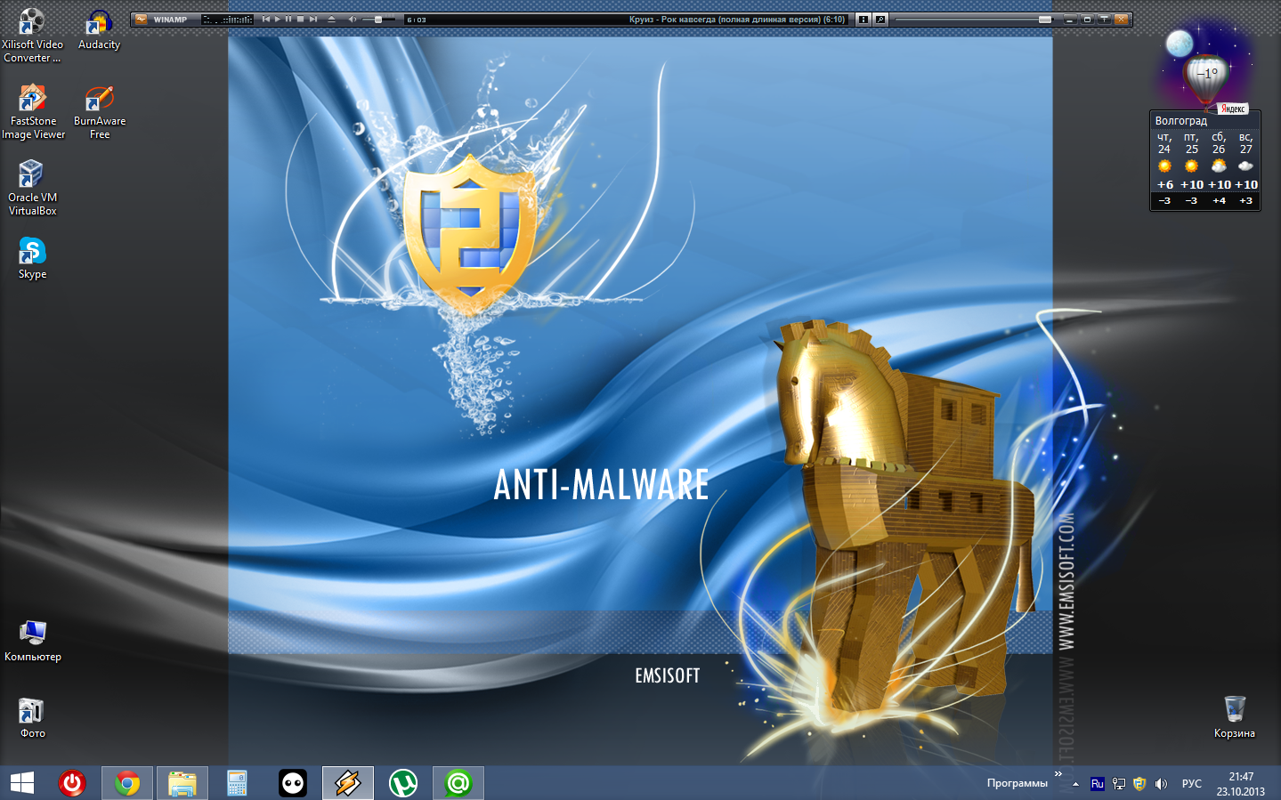Click the system volume tray icon
The height and width of the screenshot is (800, 1281).
click(x=1161, y=784)
